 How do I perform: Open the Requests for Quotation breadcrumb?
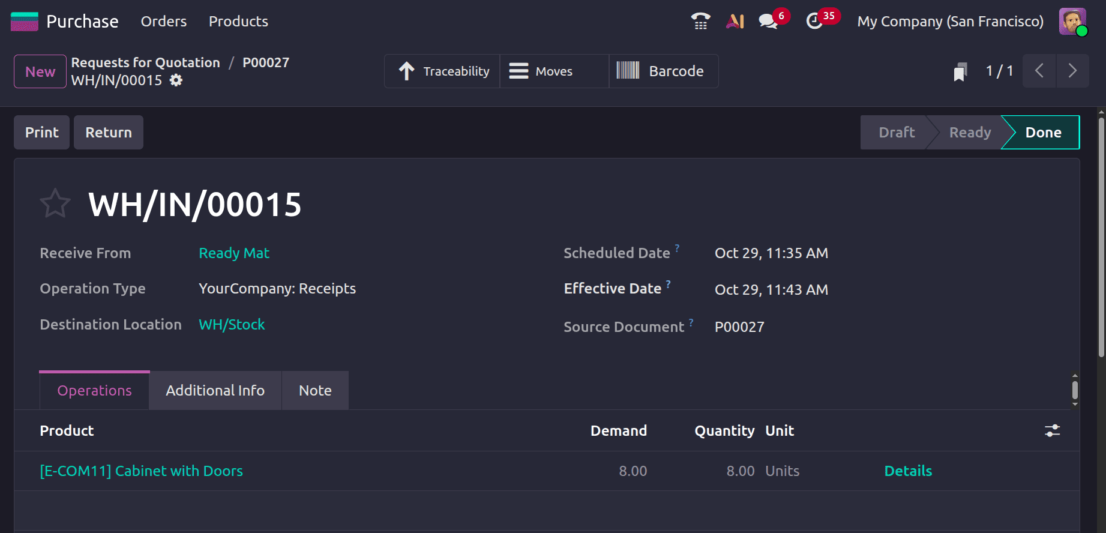[146, 62]
